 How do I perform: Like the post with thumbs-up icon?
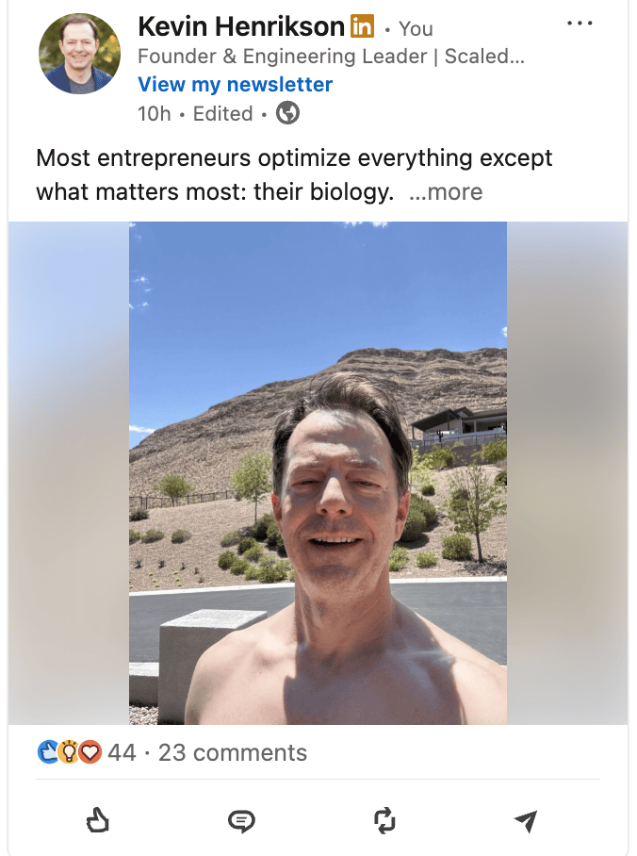point(98,820)
